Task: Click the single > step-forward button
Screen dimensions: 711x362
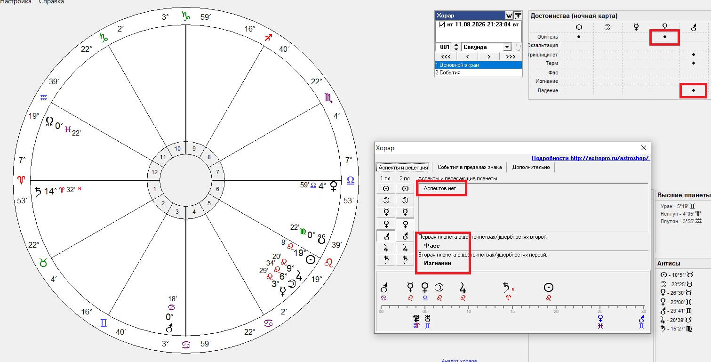Action: coord(489,56)
